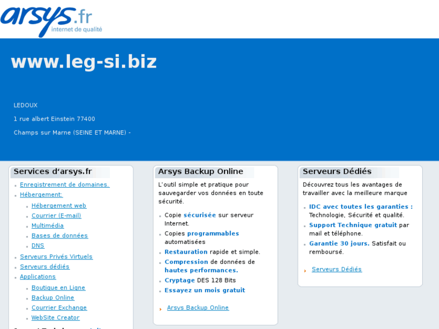439x329 pixels.
Task: Follow the Arsys Backup Online bottom link
Action: coord(198,307)
